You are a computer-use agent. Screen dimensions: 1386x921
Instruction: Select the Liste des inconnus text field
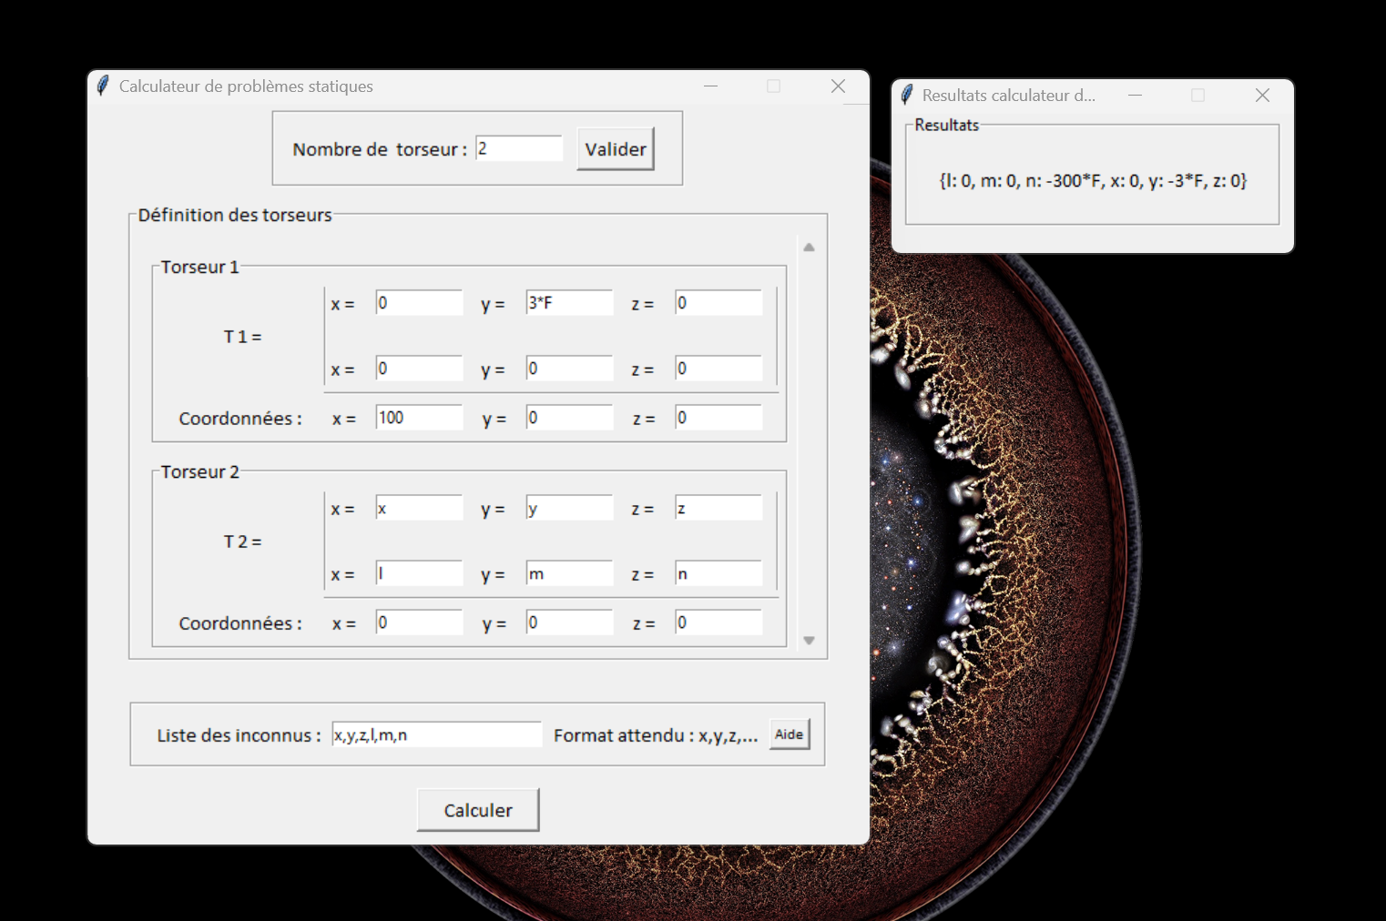pos(436,734)
